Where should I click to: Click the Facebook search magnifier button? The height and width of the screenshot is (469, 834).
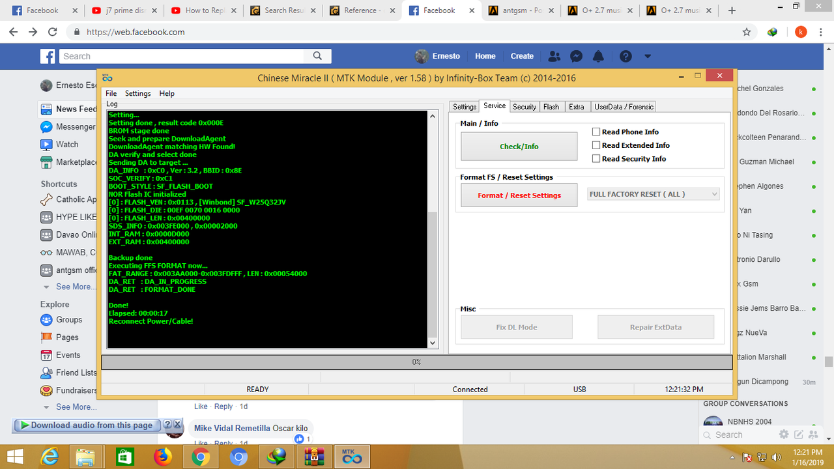pos(317,56)
